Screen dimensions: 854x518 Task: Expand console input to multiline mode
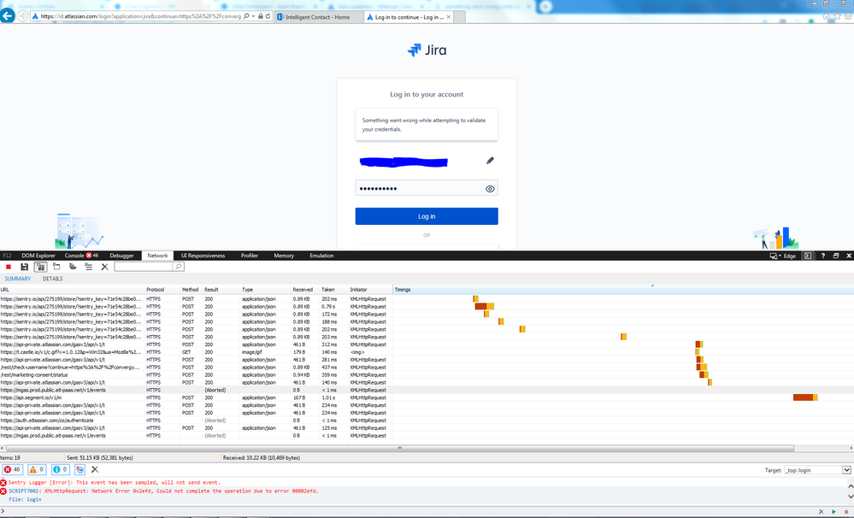click(847, 511)
